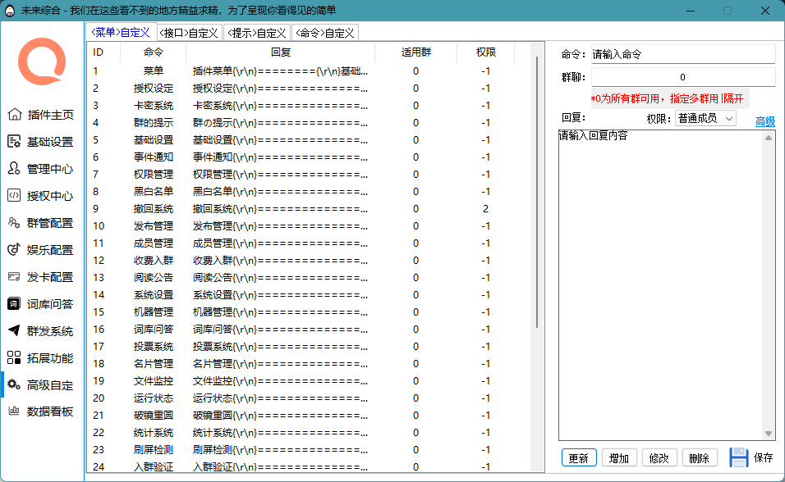This screenshot has width=785, height=482.
Task: Open the 数据看板 chart icon
Action: pyautogui.click(x=15, y=412)
